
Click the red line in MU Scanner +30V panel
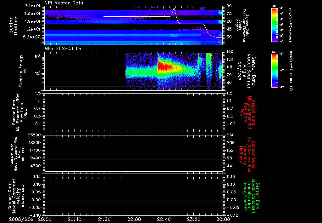pyautogui.click(x=134, y=122)
